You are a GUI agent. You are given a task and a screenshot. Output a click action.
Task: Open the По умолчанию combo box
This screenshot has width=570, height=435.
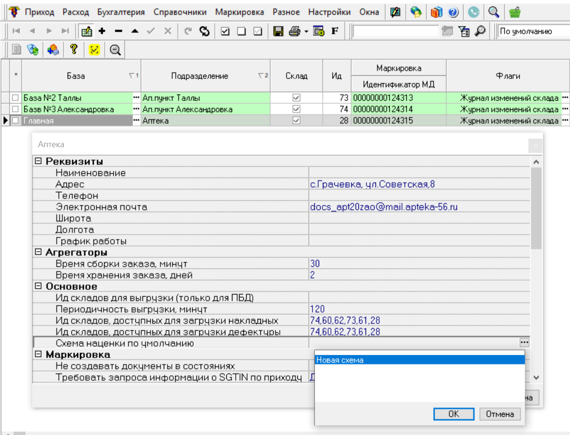pyautogui.click(x=534, y=31)
